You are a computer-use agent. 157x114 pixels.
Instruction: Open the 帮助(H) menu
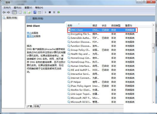pyautogui.click(x=39, y=8)
